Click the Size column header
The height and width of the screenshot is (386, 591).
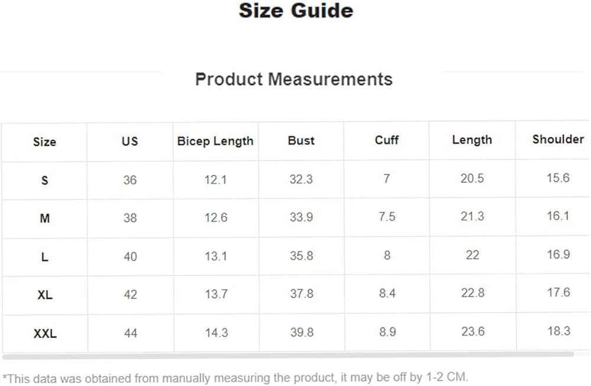coord(44,142)
